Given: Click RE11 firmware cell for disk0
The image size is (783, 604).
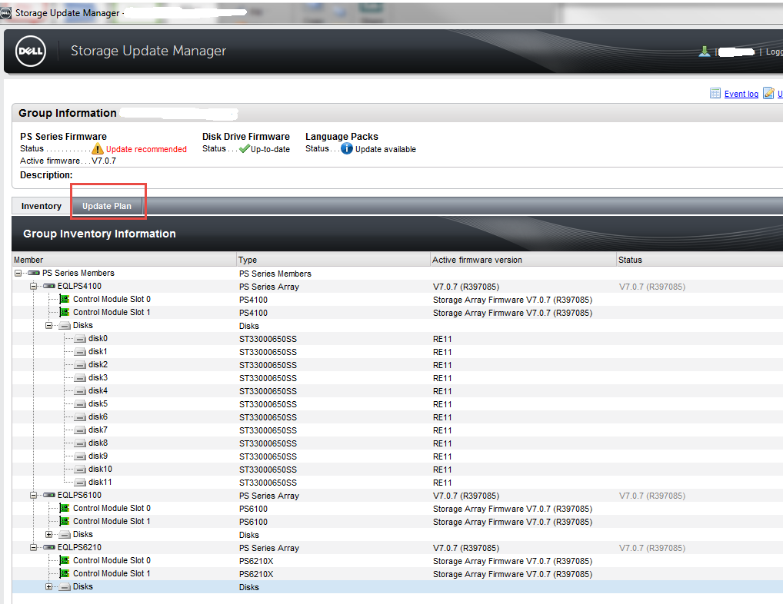Looking at the screenshot, I should [x=442, y=339].
